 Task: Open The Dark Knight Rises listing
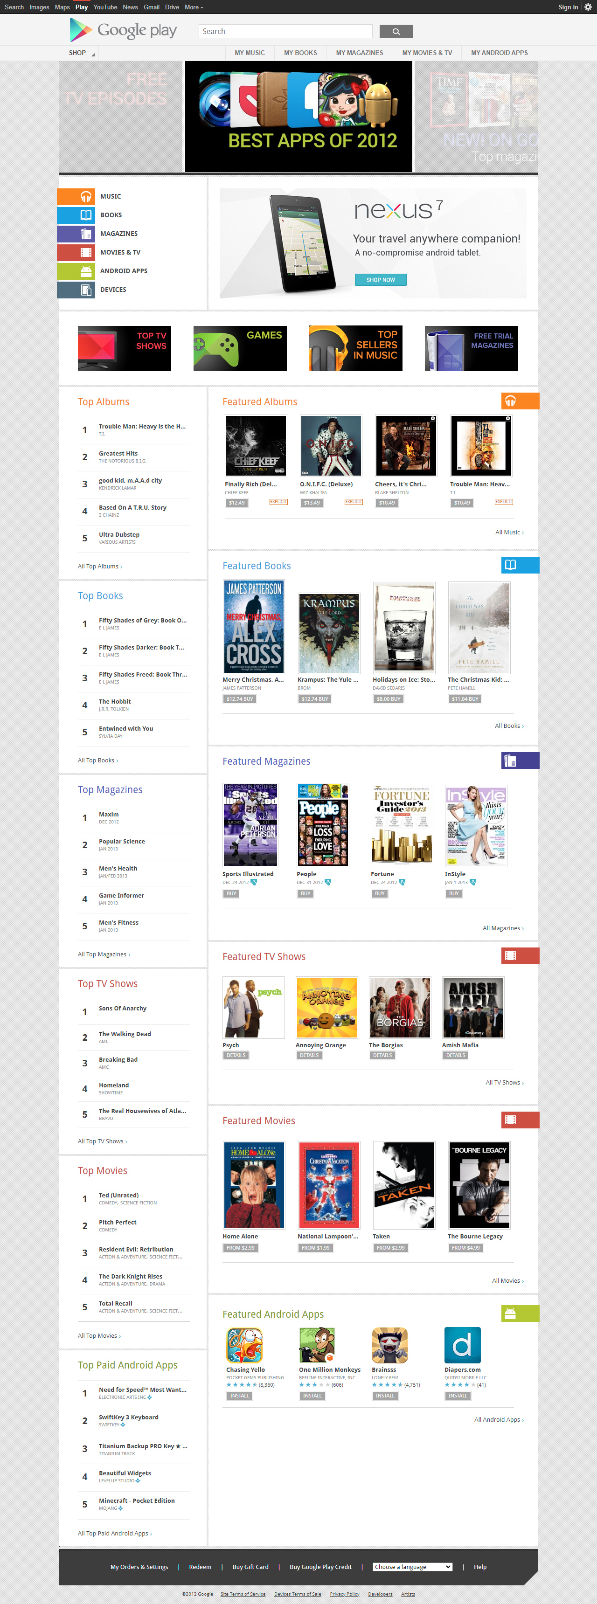[x=130, y=1277]
